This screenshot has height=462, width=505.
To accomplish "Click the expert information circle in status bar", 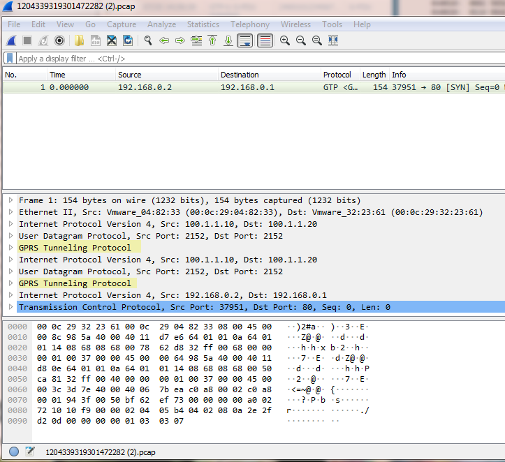I will pyautogui.click(x=14, y=452).
